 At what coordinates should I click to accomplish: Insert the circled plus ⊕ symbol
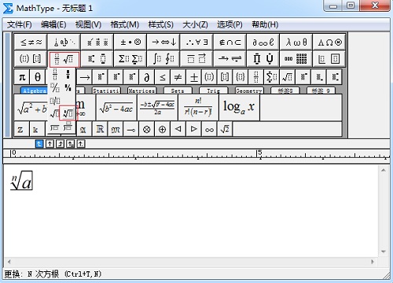[163, 129]
